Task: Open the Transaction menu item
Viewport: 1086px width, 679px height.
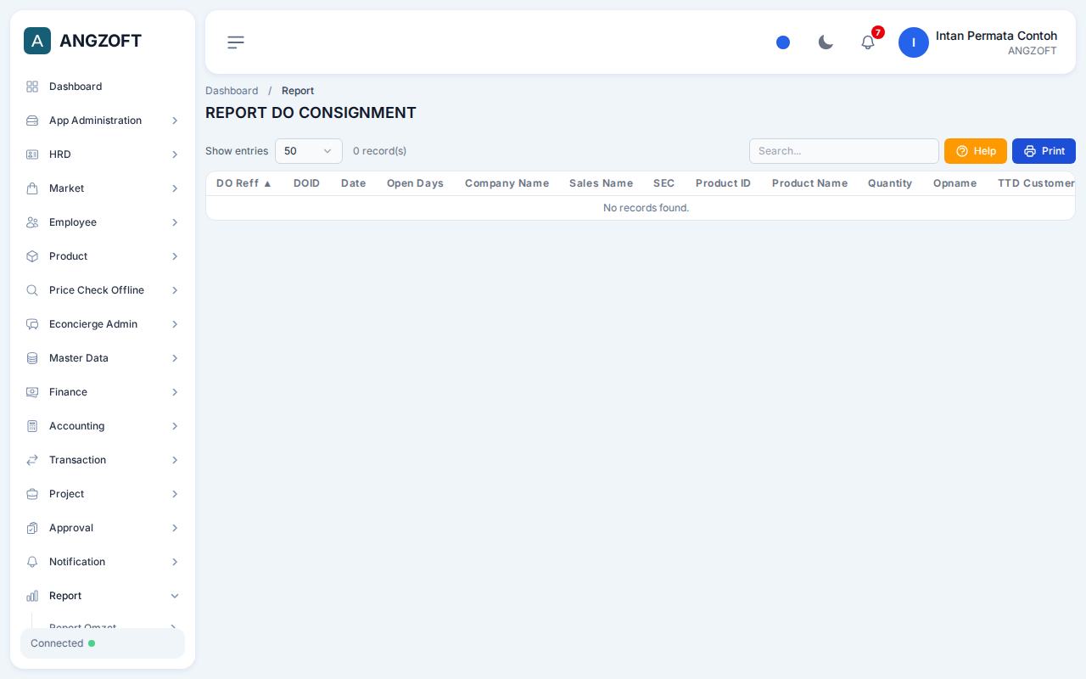Action: 103,460
